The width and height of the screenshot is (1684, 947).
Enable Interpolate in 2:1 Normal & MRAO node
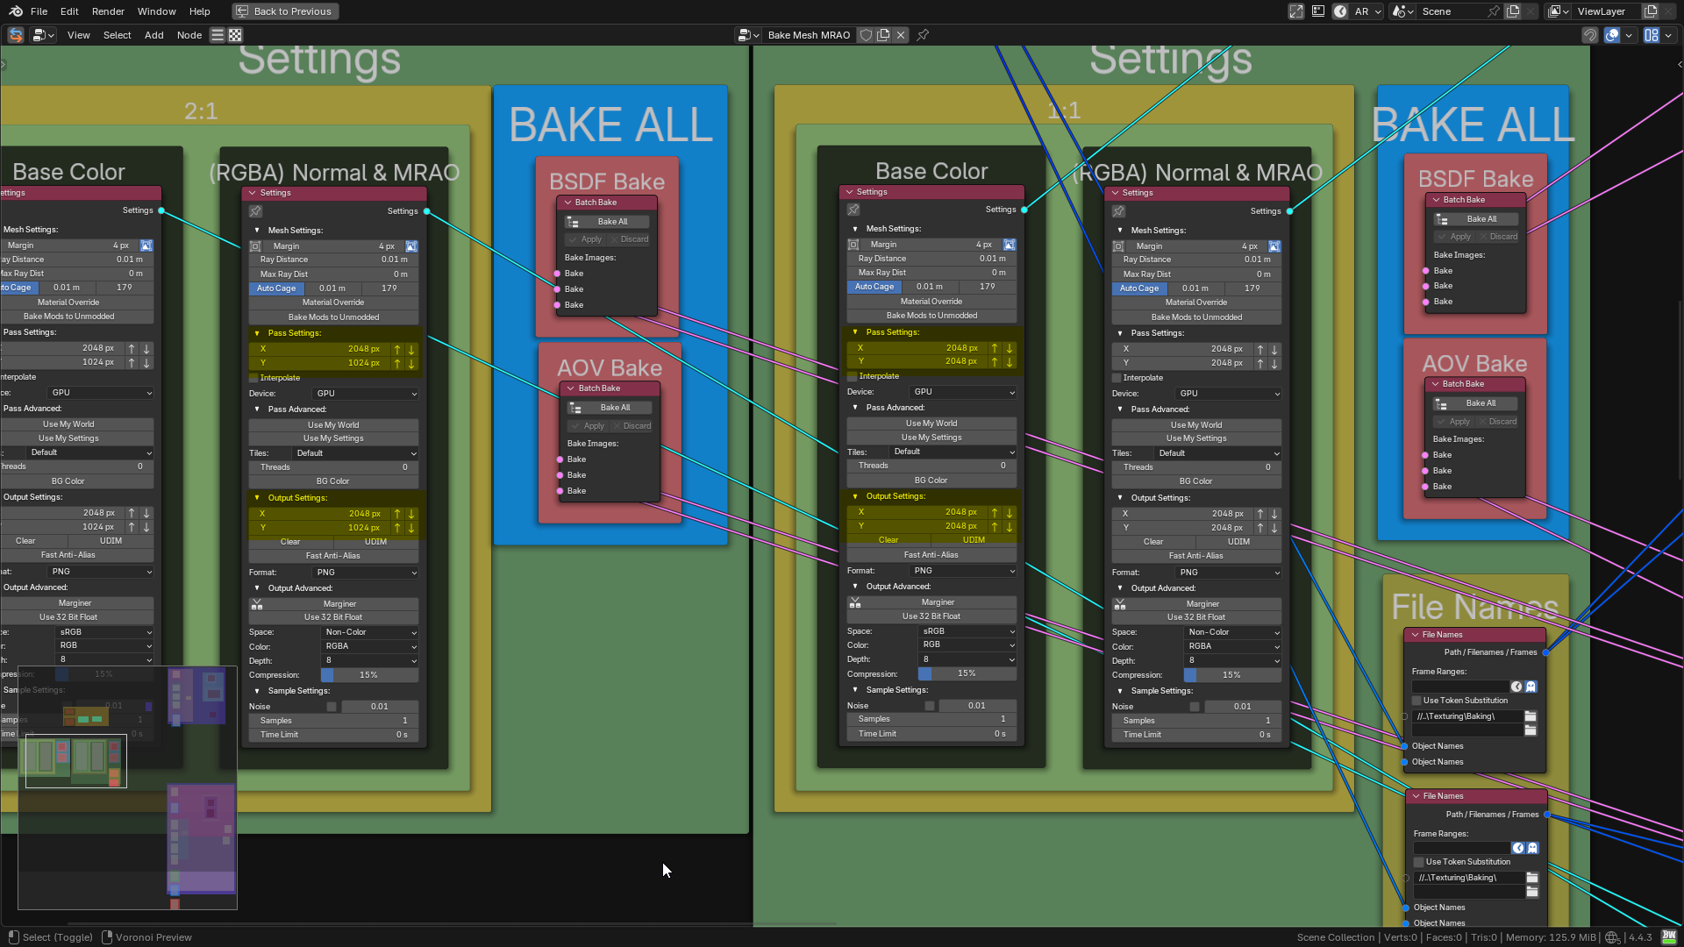[x=254, y=378]
